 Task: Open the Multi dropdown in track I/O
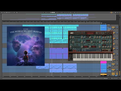click(x=109, y=67)
